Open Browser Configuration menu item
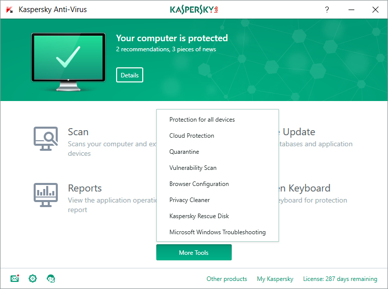Image resolution: width=388 pixels, height=289 pixels. (x=199, y=184)
